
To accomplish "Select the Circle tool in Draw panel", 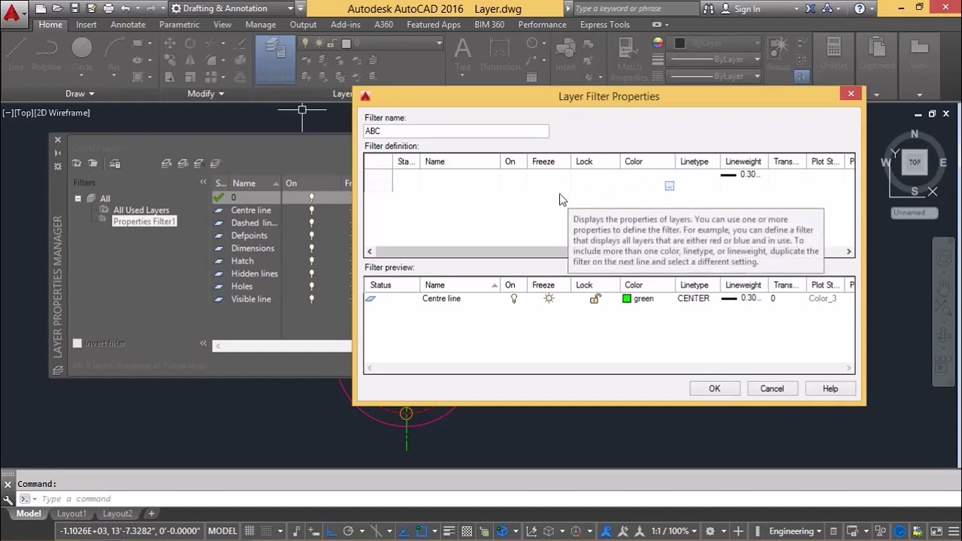I will [x=82, y=54].
